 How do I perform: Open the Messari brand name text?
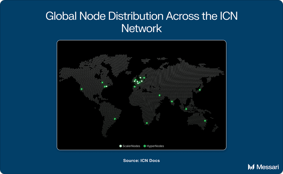pos(268,167)
